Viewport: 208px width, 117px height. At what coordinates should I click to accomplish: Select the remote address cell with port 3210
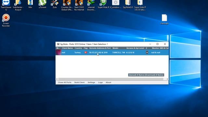[x=98, y=53]
